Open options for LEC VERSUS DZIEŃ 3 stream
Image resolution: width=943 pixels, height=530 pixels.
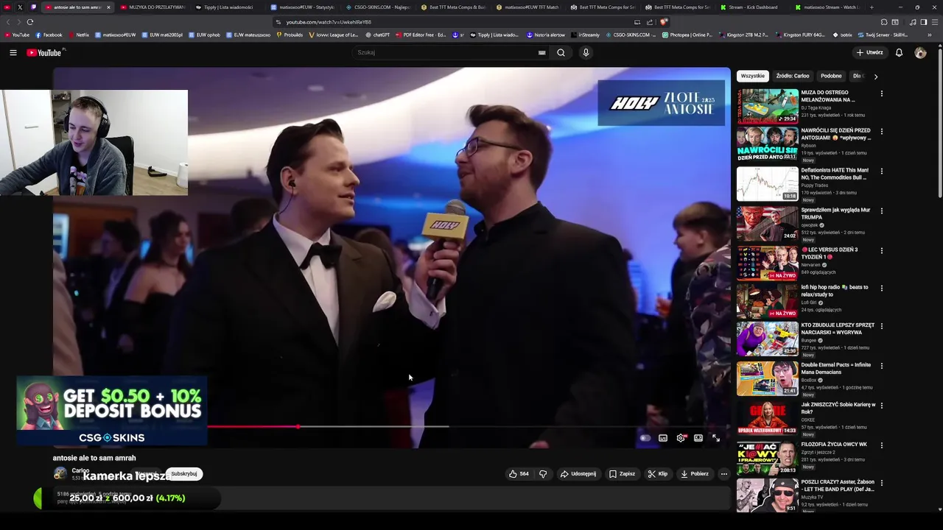(x=881, y=251)
